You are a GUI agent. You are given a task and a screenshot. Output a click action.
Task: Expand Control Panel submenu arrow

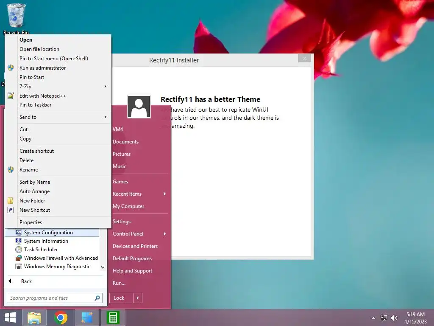coord(165,234)
